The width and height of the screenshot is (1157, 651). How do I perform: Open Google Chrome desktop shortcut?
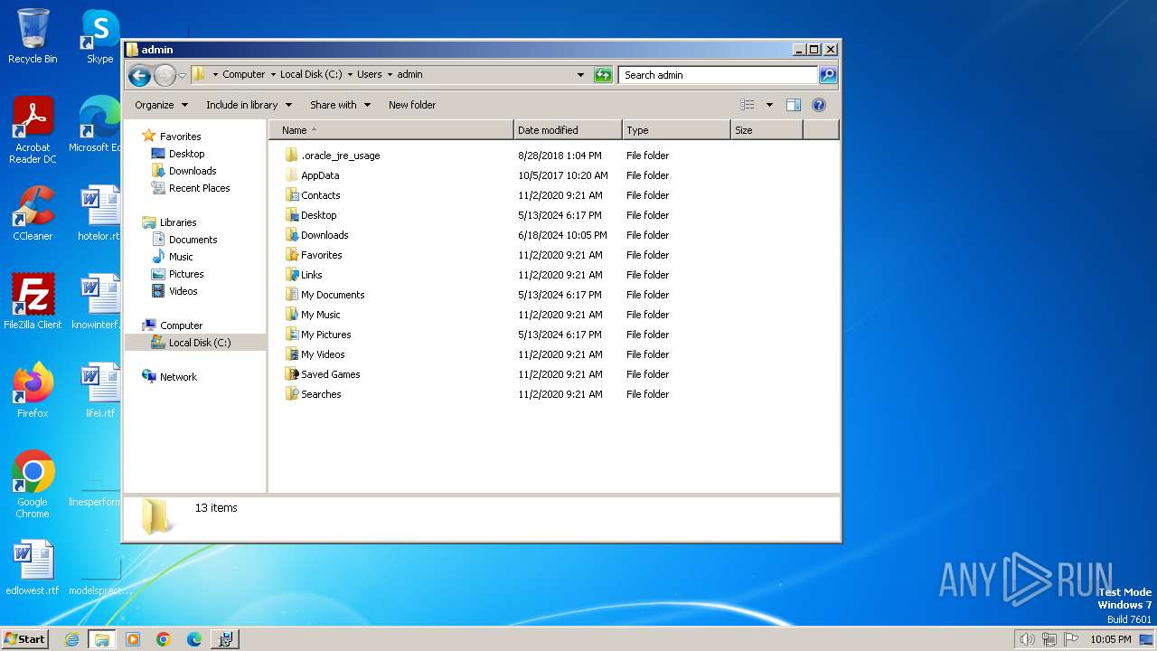point(33,484)
